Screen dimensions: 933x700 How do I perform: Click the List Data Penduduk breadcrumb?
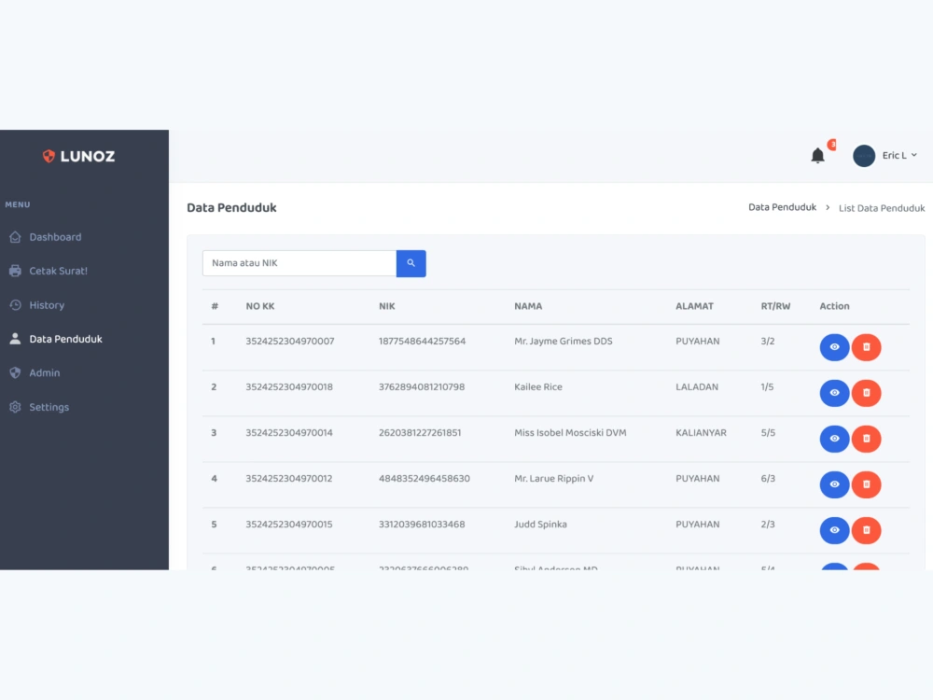(x=882, y=208)
